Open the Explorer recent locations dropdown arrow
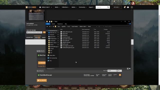The width and height of the screenshot is (160, 90). coord(52,26)
